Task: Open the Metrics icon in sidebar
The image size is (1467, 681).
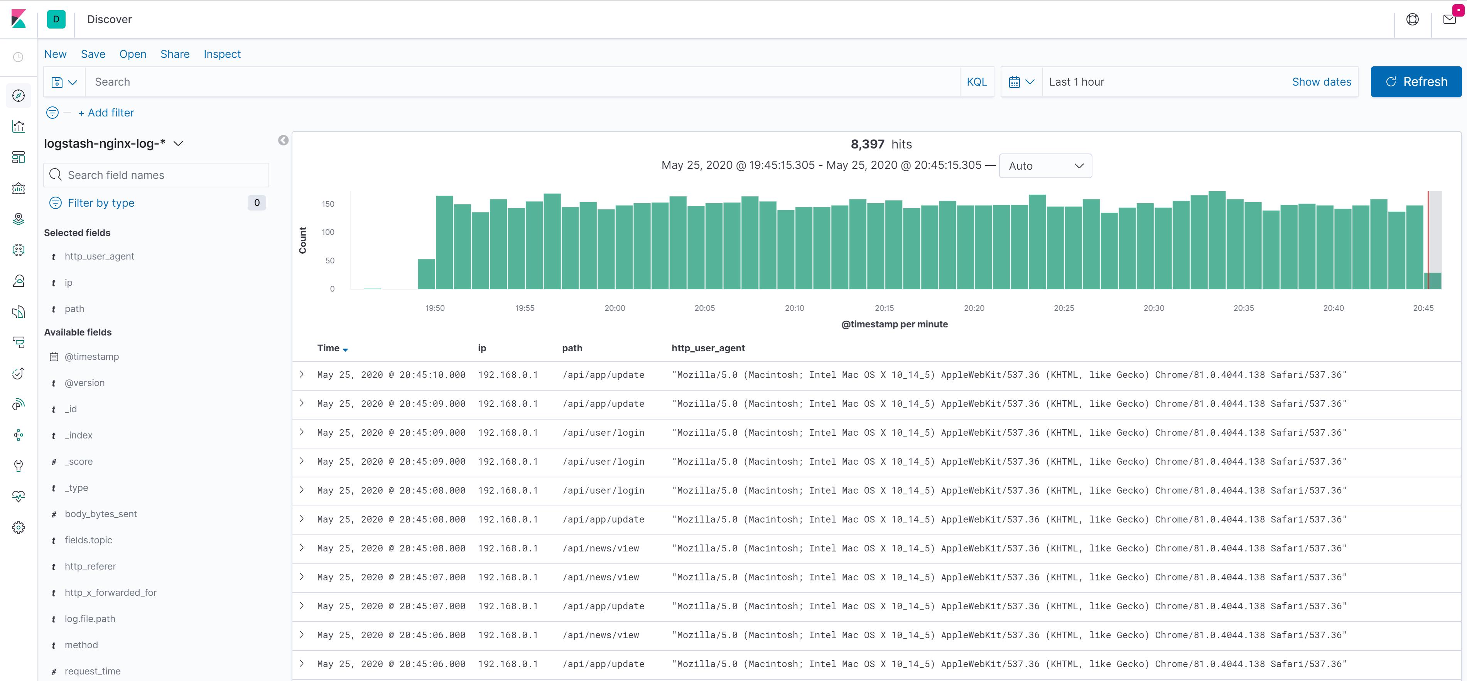Action: tap(18, 280)
